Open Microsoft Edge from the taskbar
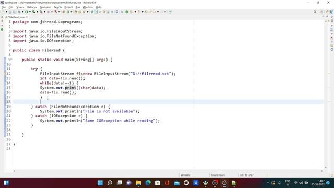Image resolution: width=334 pixels, height=188 pixels. tap(148, 183)
